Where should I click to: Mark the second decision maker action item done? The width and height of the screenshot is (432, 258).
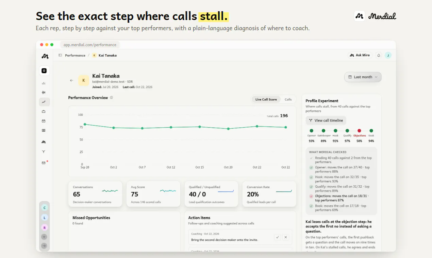[x=278, y=237]
